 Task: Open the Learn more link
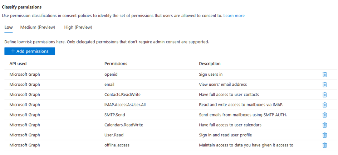(234, 16)
